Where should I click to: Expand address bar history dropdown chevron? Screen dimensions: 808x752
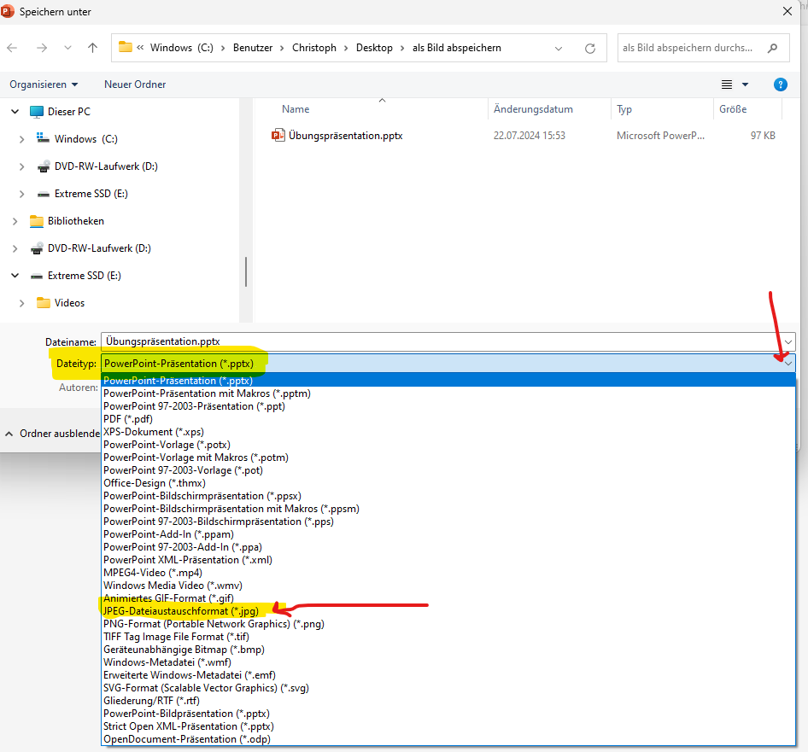click(559, 49)
